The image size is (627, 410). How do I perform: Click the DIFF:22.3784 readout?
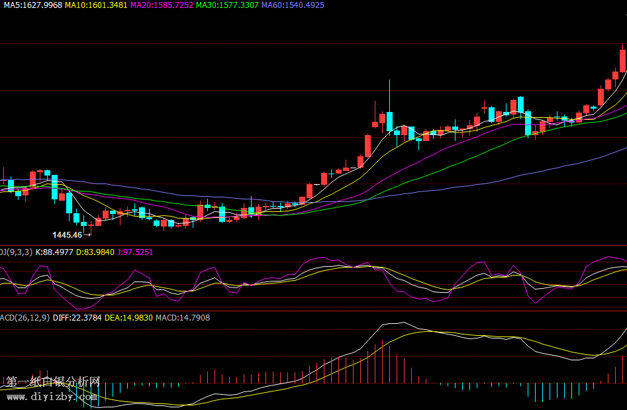(x=77, y=318)
